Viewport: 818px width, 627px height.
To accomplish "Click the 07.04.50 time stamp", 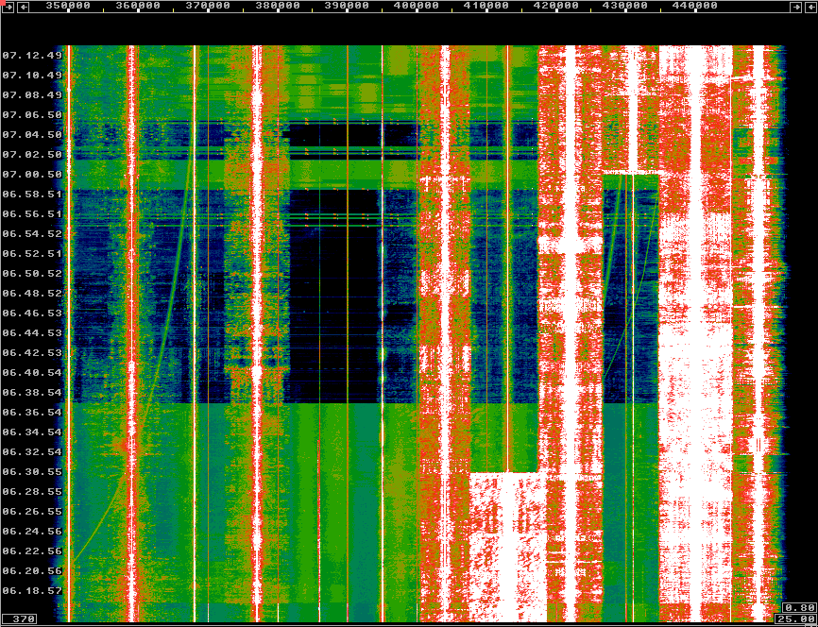I will [x=32, y=135].
